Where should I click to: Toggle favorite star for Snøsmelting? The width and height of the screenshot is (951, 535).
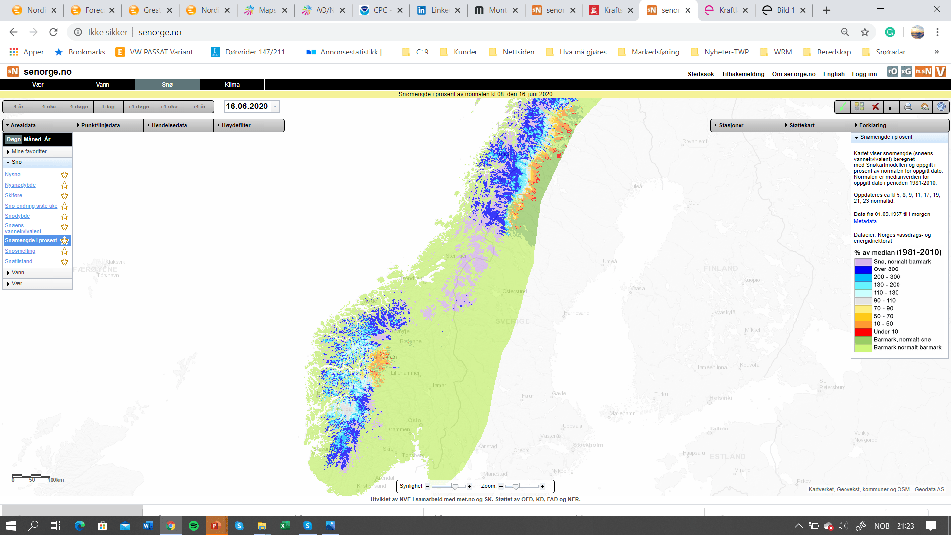pos(64,251)
